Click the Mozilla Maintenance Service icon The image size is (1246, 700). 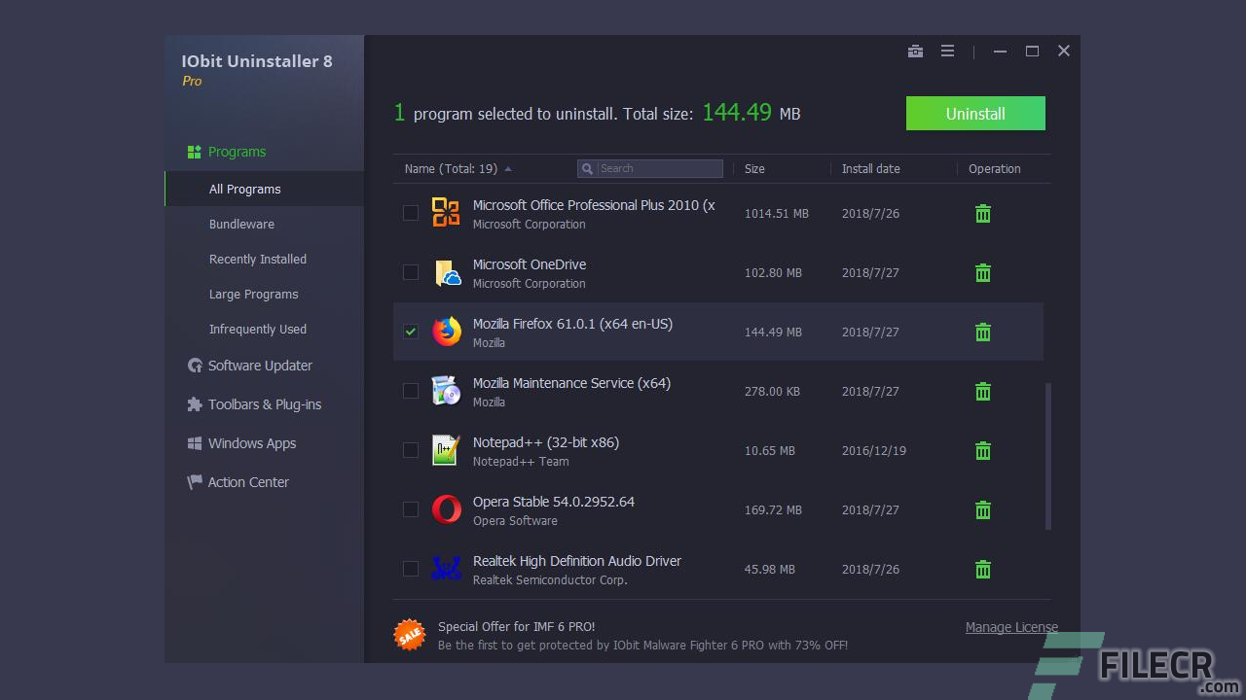point(446,391)
